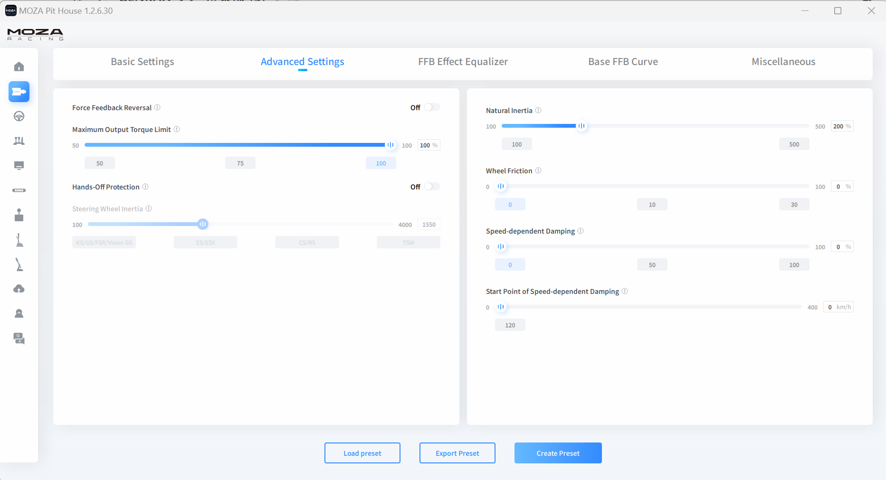Click the Wheel Friction percentage input field
The height and width of the screenshot is (480, 886).
[x=839, y=187]
